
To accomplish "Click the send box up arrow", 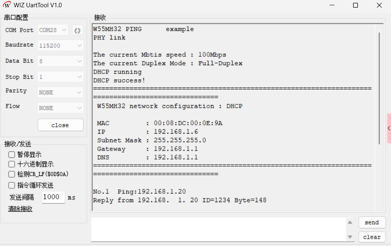I will coord(350,222).
